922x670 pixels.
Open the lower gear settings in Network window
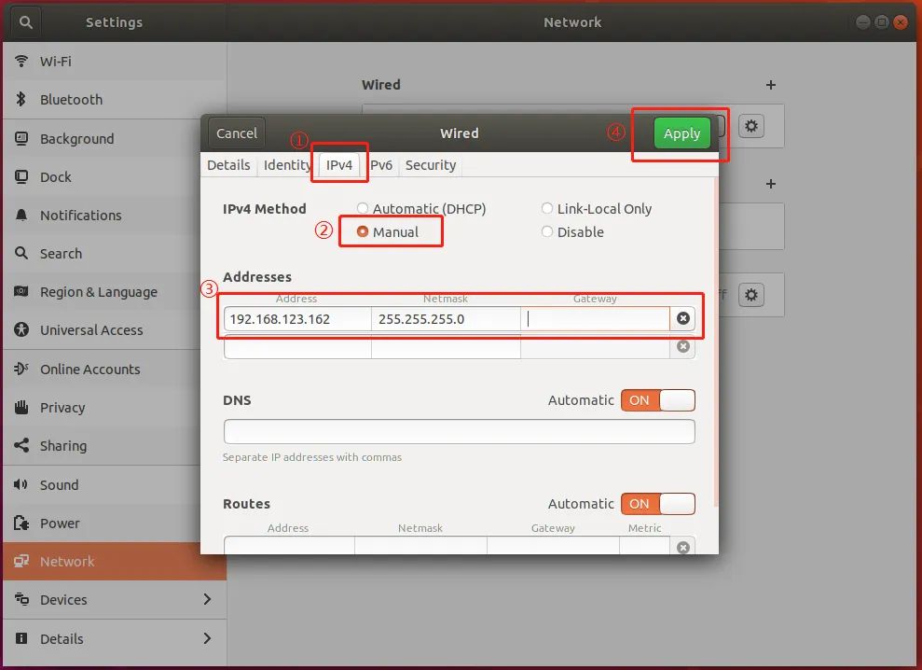click(x=750, y=294)
